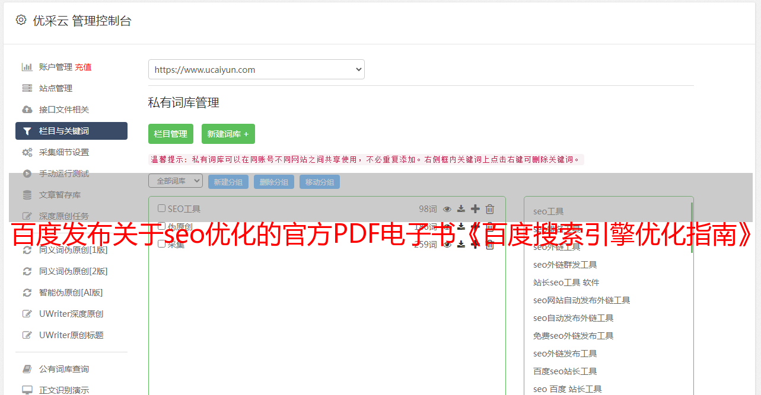Image resolution: width=761 pixels, height=395 pixels.
Task: Click the monitor icon of 正文识别演示
Action: pyautogui.click(x=27, y=390)
